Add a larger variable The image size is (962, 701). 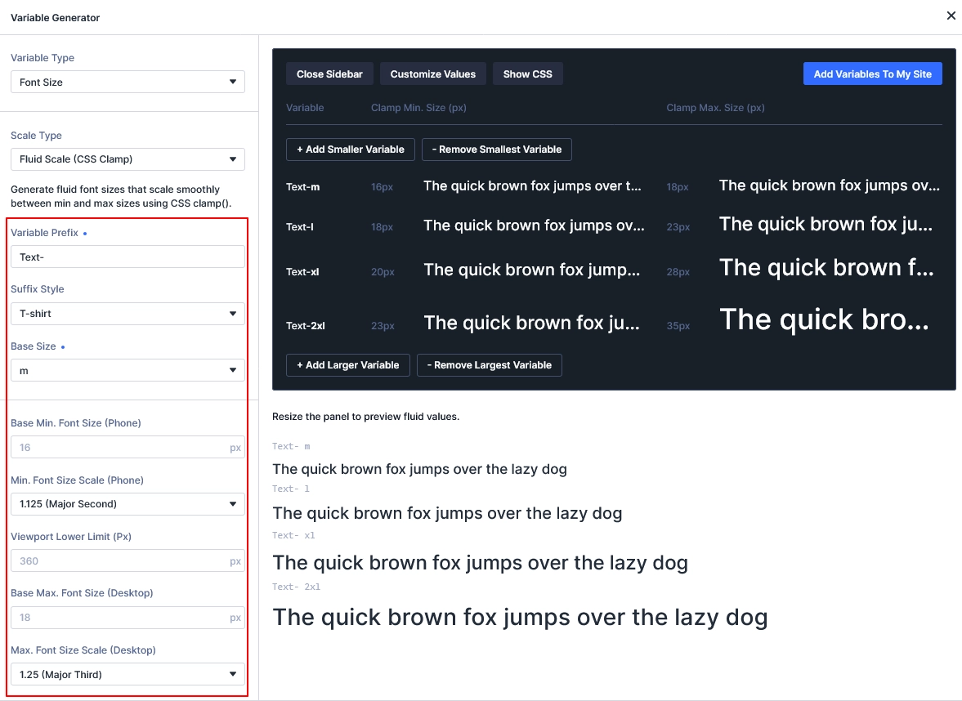pyautogui.click(x=348, y=365)
